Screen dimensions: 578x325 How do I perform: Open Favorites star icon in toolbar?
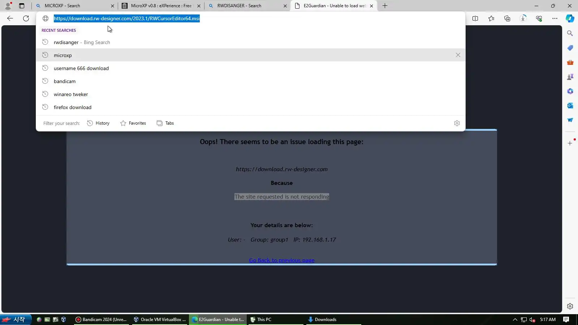[491, 18]
